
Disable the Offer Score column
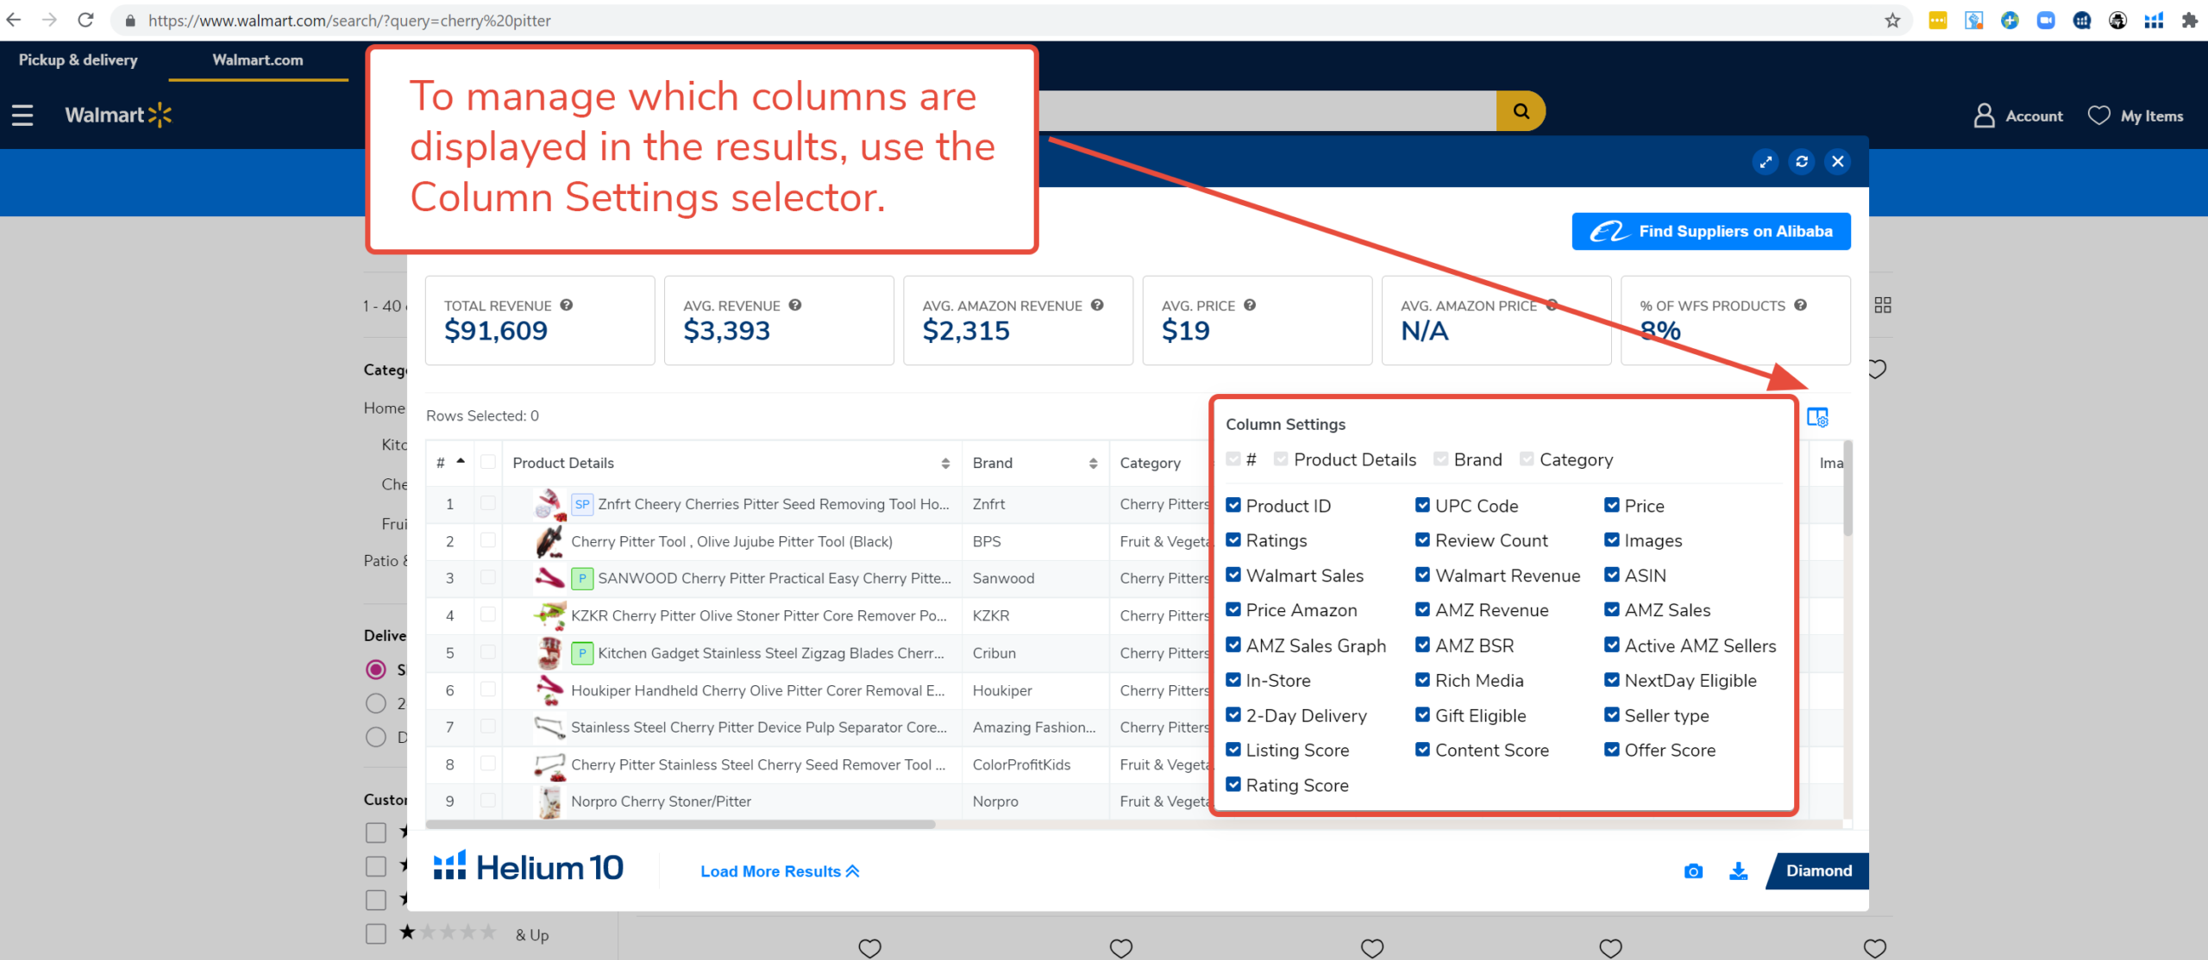1611,750
